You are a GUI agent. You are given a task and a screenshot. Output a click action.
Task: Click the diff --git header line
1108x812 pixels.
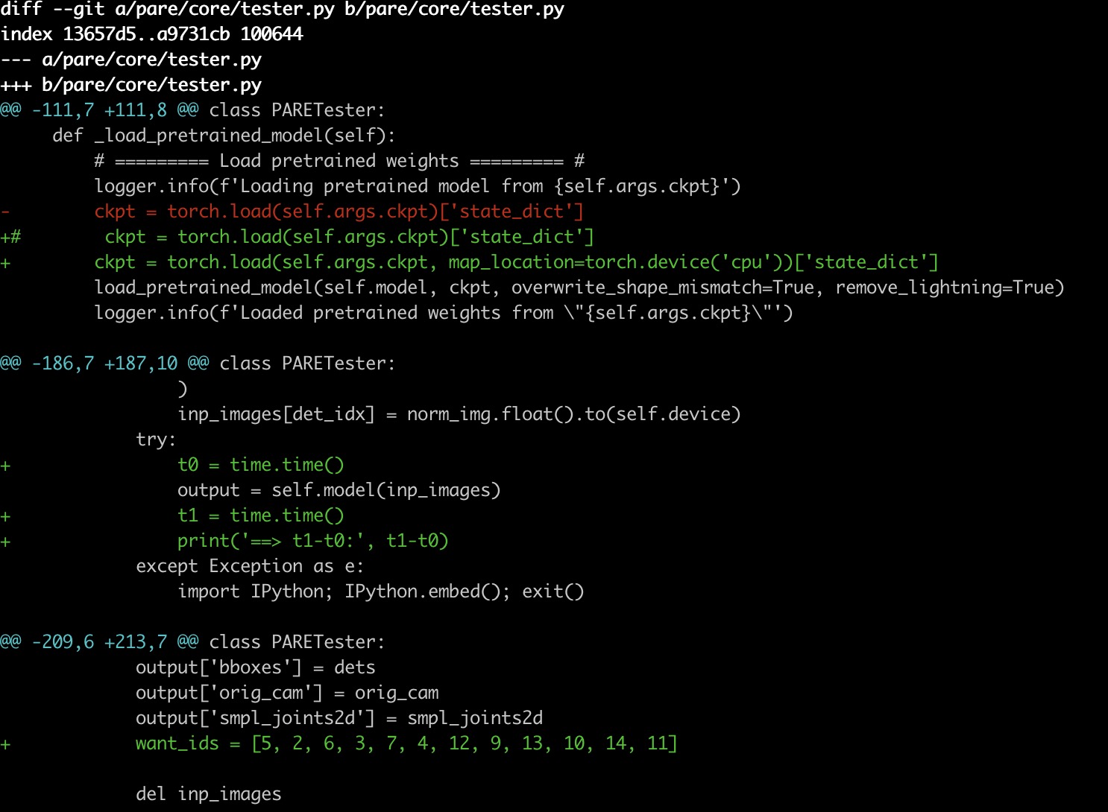[282, 10]
